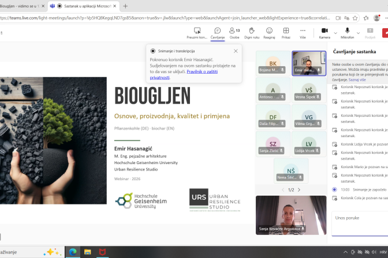Click the HRV language indicator

(383, 252)
